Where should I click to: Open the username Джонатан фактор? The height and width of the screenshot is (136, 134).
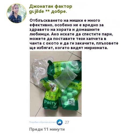[x=50, y=6]
